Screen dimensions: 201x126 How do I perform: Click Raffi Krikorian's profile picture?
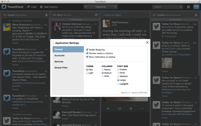106,23
